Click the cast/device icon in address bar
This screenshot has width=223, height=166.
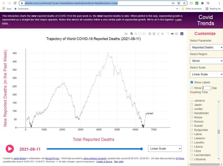[x=173, y=3]
